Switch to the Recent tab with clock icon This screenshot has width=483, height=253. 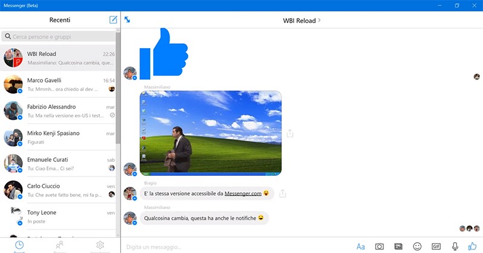point(20,245)
